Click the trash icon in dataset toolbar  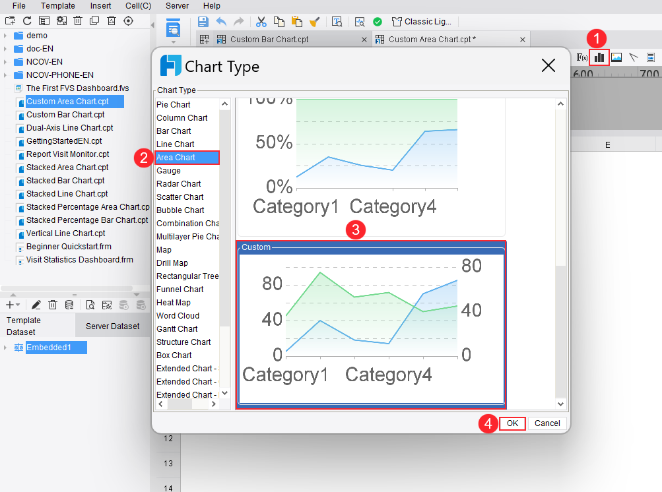pyautogui.click(x=53, y=305)
